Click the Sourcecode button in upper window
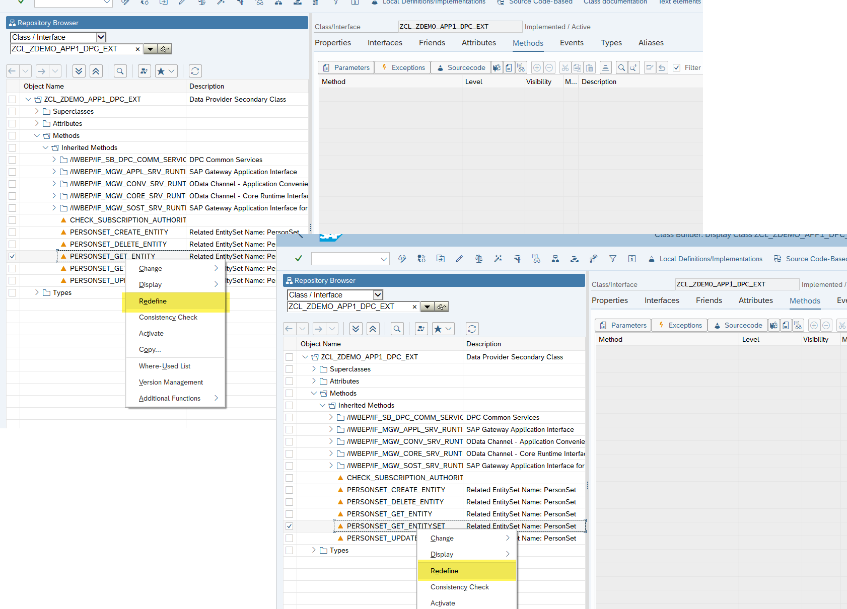Viewport: 847px width, 609px height. [461, 67]
